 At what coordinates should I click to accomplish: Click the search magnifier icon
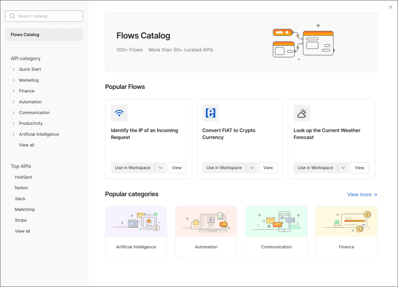tap(12, 16)
